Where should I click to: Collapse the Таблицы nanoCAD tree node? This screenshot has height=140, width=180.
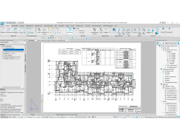[162, 88]
